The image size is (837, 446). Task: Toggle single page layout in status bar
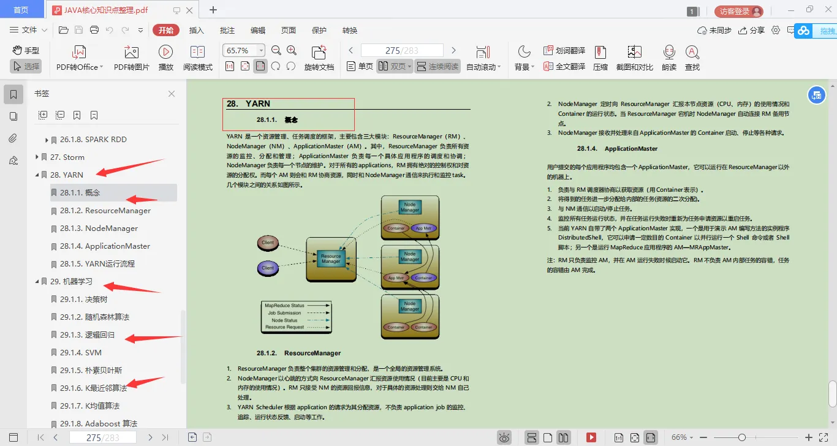point(548,437)
